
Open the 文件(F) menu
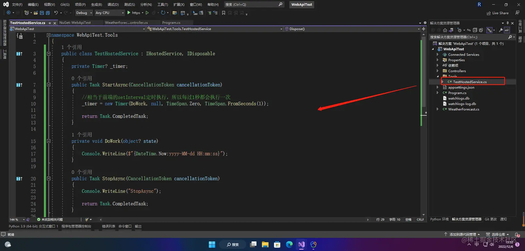(x=17, y=5)
